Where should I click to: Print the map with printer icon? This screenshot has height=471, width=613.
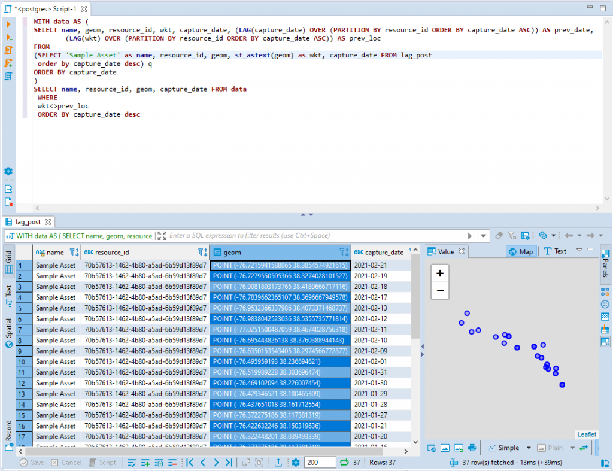(x=472, y=448)
